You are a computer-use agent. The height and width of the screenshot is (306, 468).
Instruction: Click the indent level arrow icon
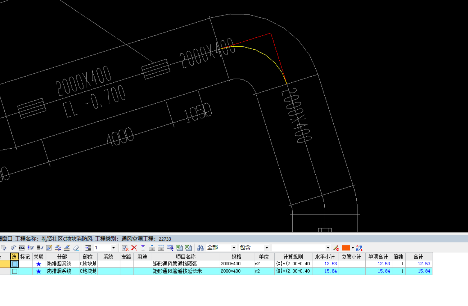88,248
